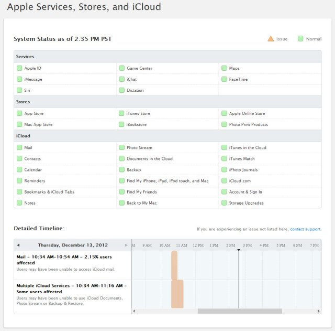This screenshot has width=335, height=331.
Task: Click the Multiple iCloud Services outage bar
Action: 177,294
